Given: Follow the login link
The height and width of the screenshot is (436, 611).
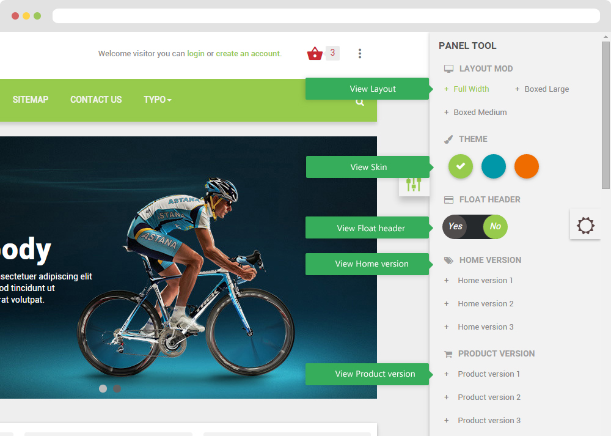Looking at the screenshot, I should coord(196,53).
